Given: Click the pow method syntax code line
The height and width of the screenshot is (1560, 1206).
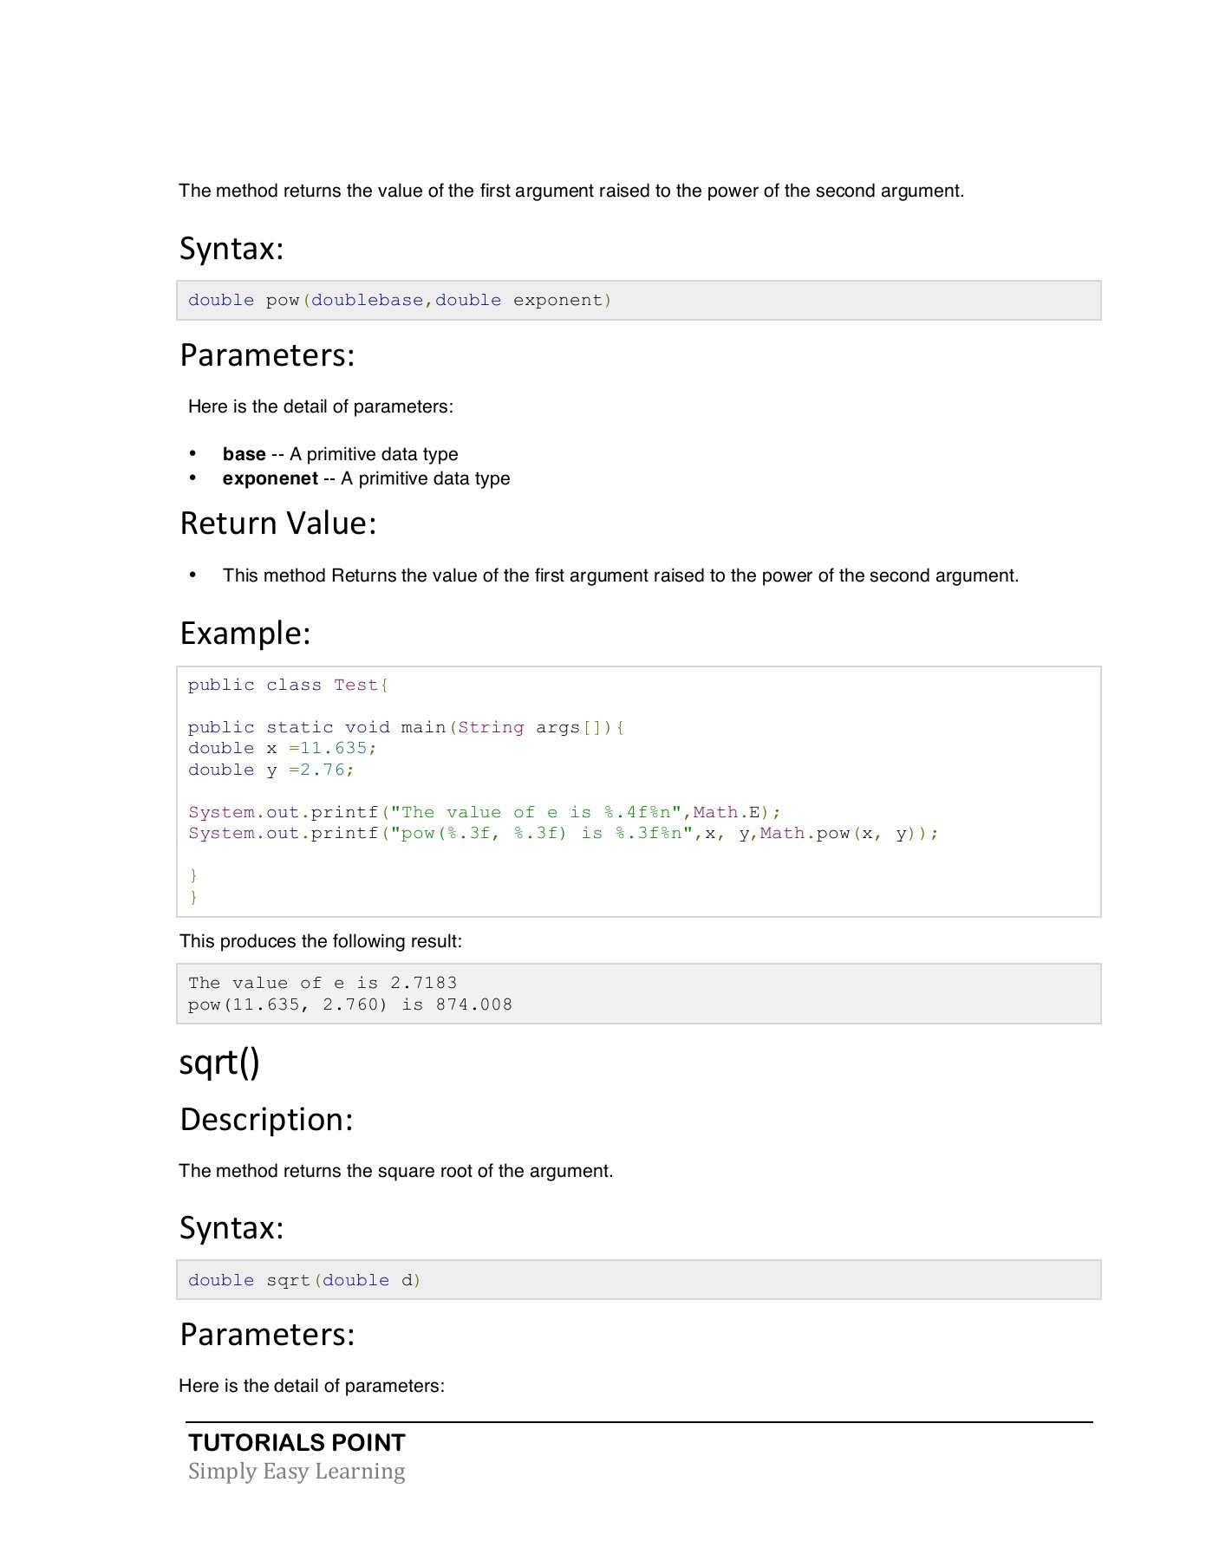Looking at the screenshot, I should click(x=400, y=300).
